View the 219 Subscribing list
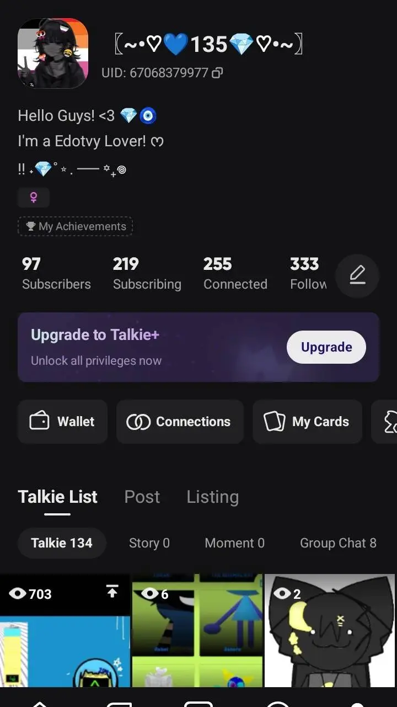The height and width of the screenshot is (707, 397). tap(147, 274)
